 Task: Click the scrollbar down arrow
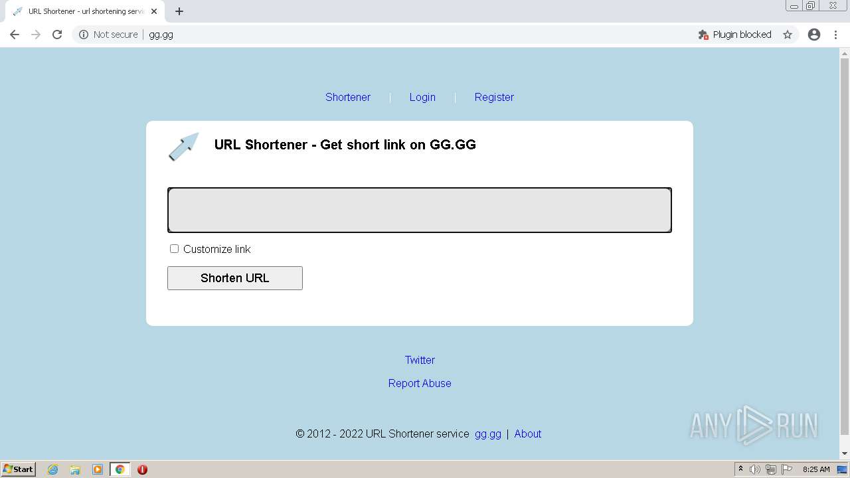(x=845, y=453)
